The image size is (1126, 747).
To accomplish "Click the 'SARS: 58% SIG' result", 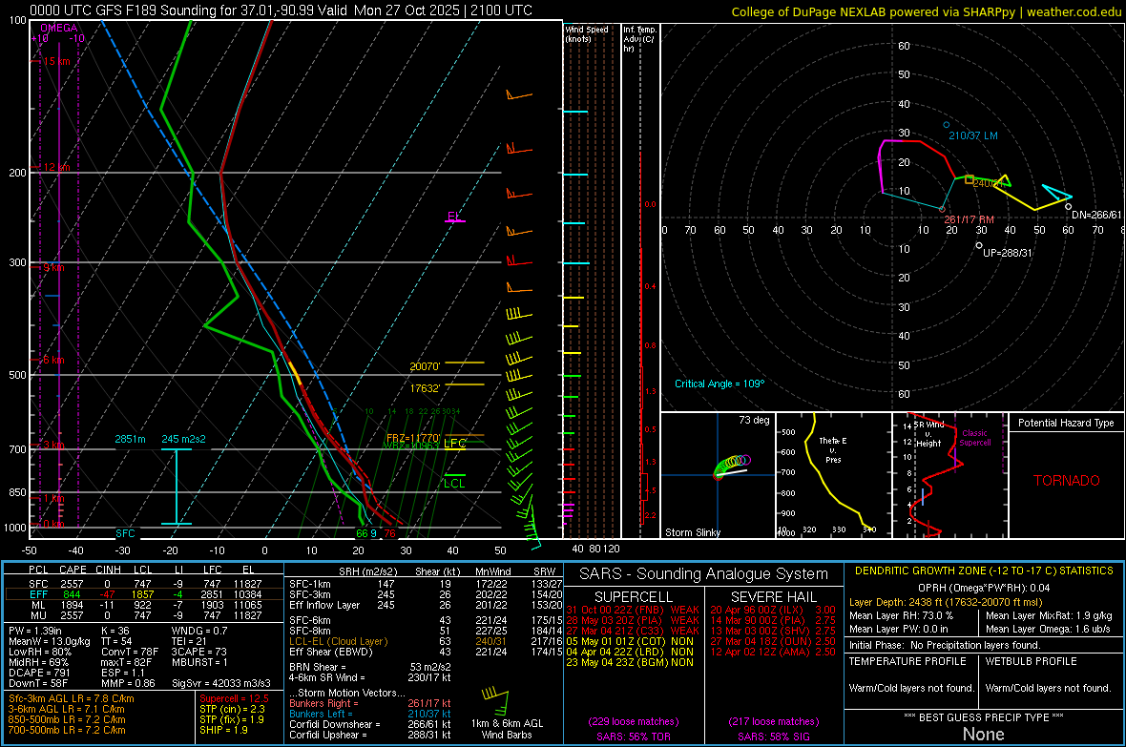I will pos(773,737).
